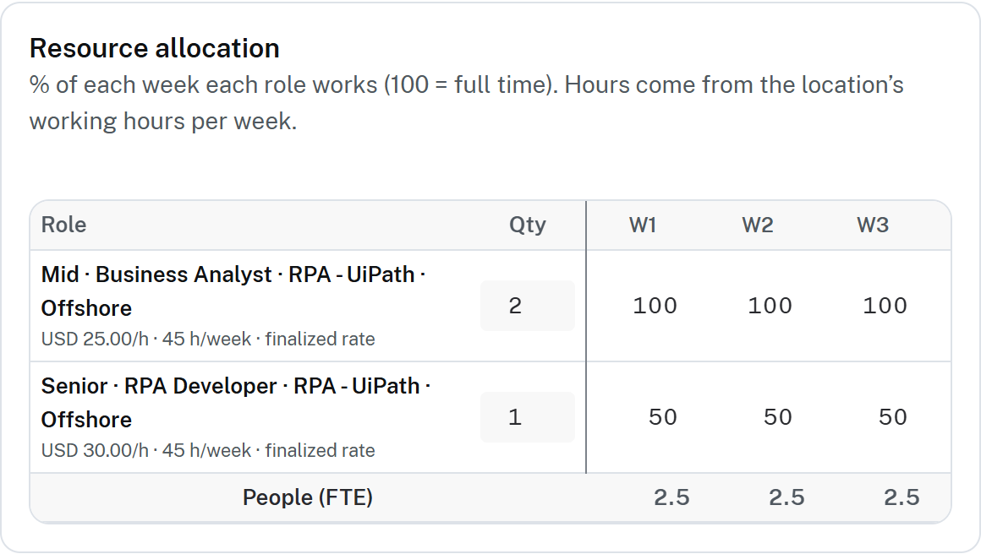Set Business Analyst W3 allocation value

pyautogui.click(x=885, y=306)
